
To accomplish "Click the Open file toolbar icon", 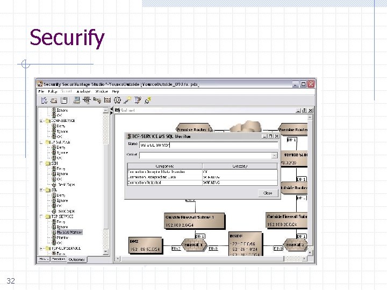I will [54, 100].
